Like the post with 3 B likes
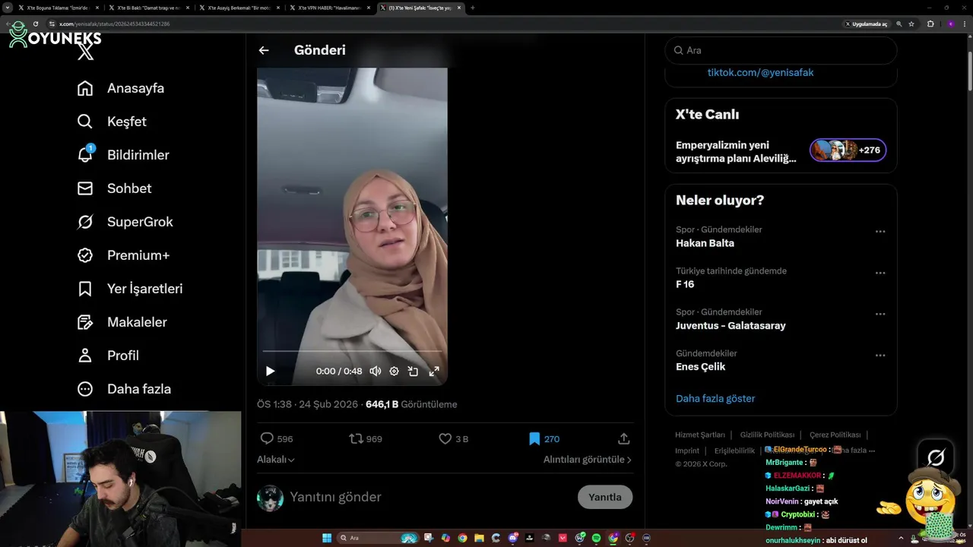 pos(453,438)
